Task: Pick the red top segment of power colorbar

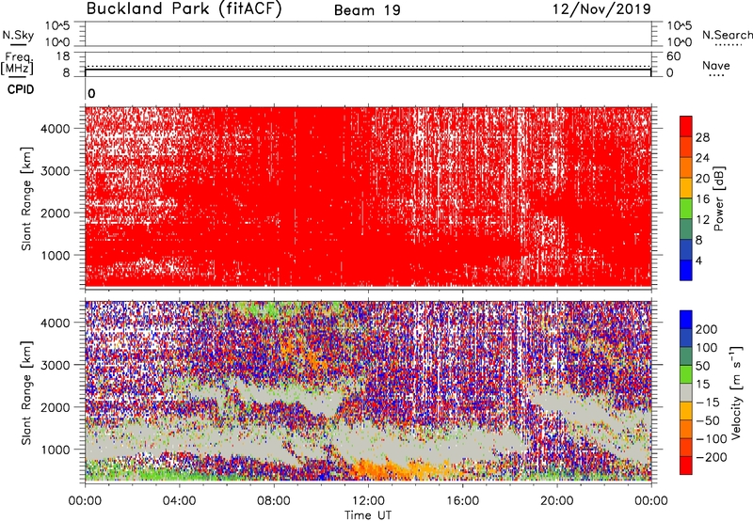Action: pos(686,127)
